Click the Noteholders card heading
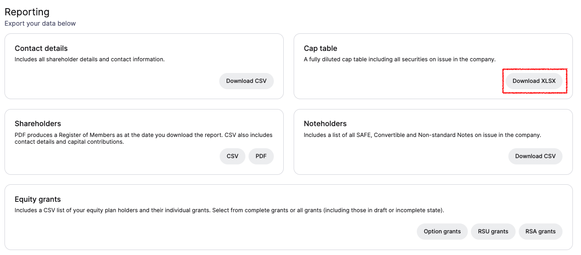The width and height of the screenshot is (581, 255). click(325, 123)
